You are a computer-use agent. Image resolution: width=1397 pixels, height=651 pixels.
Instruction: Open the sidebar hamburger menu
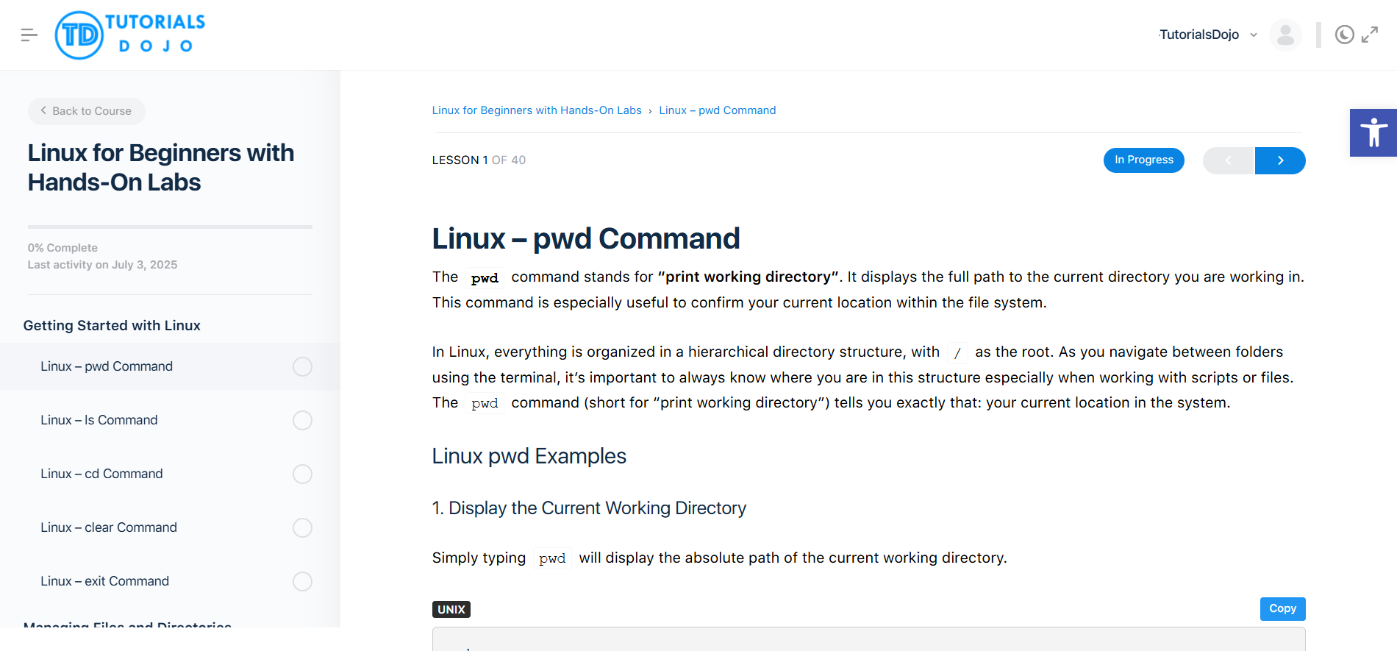point(29,35)
